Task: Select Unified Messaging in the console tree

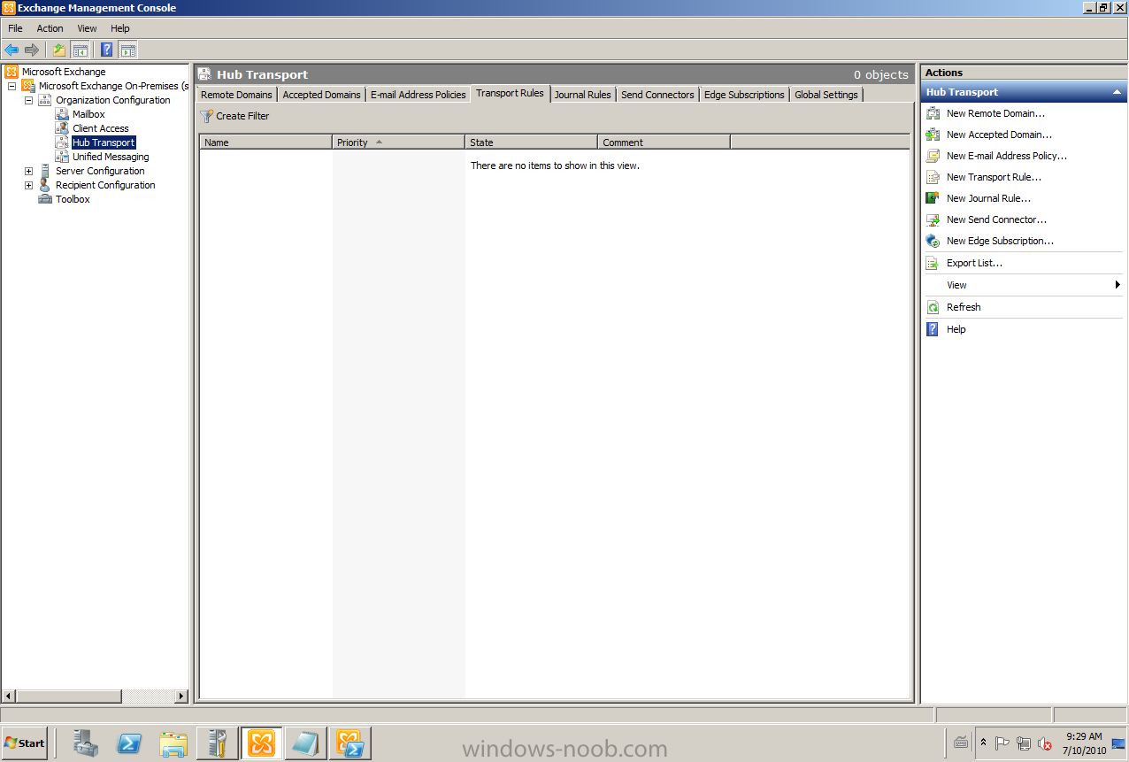Action: coord(111,157)
